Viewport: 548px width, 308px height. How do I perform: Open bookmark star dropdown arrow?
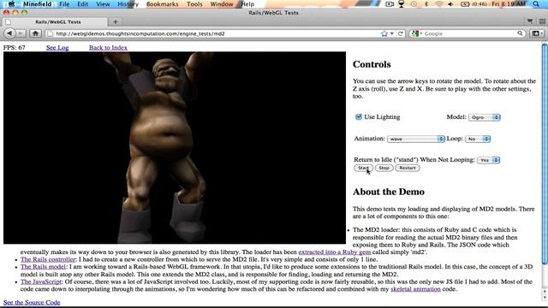[x=392, y=33]
